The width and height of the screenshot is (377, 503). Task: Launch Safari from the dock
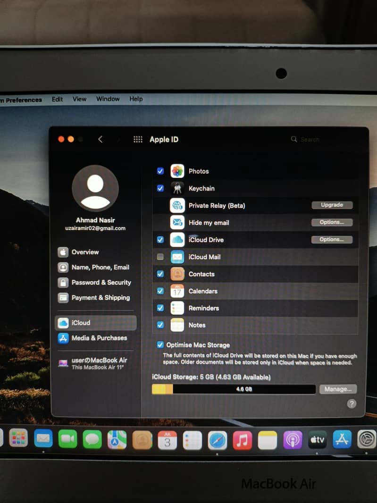coord(218,440)
